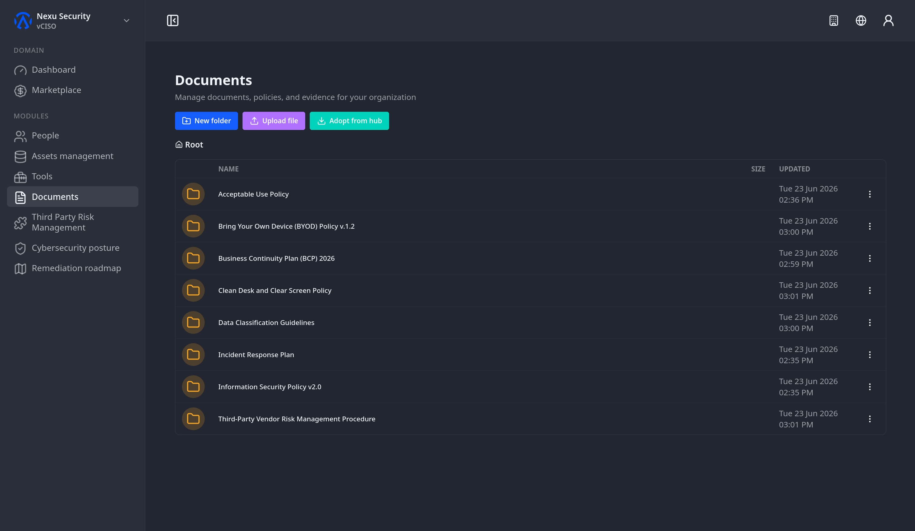Open the Tools module
915x531 pixels.
[x=73, y=177]
